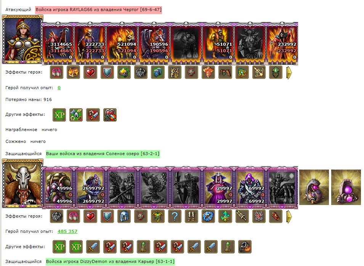Expand defender hero effects with yellow arrow
This screenshot has width=364, height=266.
click(x=289, y=216)
